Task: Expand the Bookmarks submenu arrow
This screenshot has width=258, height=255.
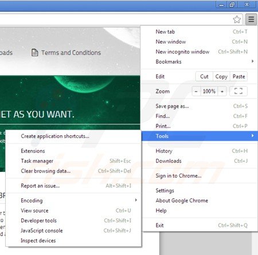Action: click(x=253, y=61)
